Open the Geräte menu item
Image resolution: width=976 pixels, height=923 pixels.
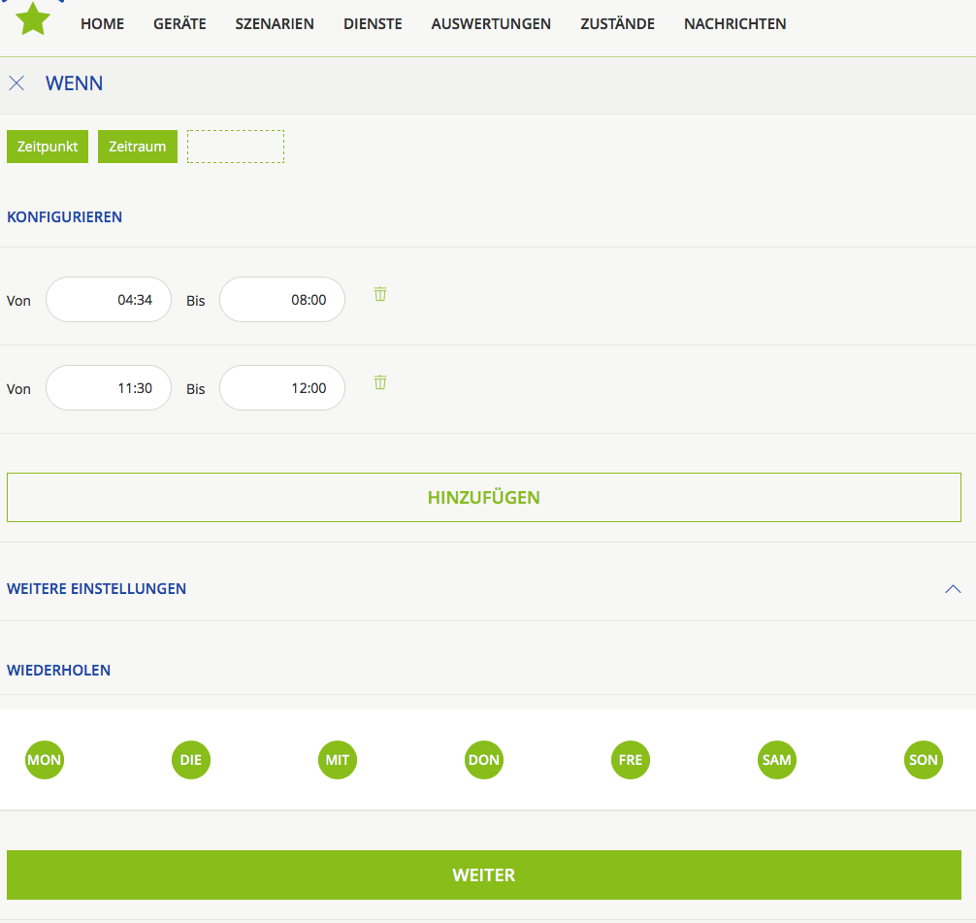click(179, 24)
